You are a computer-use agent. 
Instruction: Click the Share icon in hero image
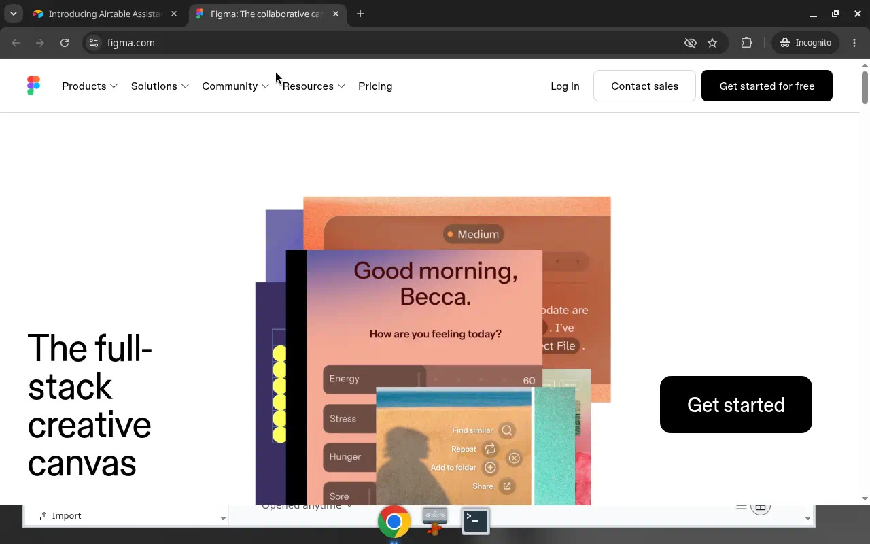507,486
